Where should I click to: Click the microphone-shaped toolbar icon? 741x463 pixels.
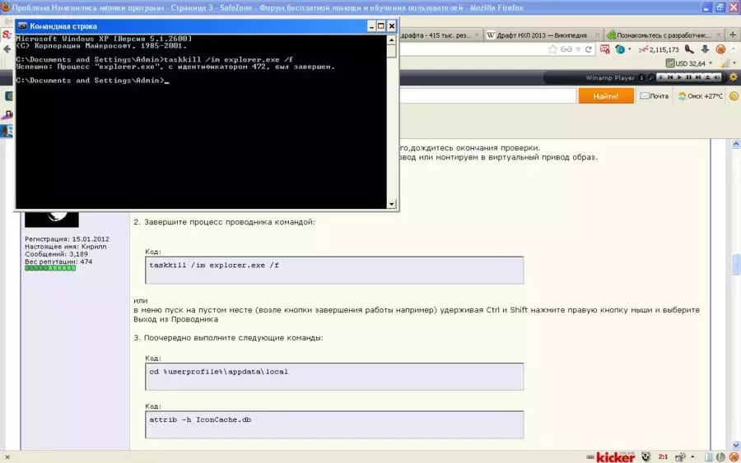tap(689, 49)
